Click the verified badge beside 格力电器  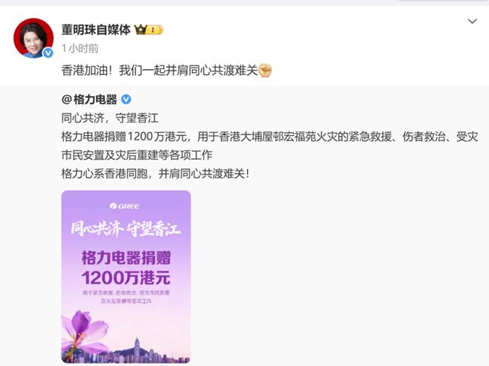[x=126, y=99]
